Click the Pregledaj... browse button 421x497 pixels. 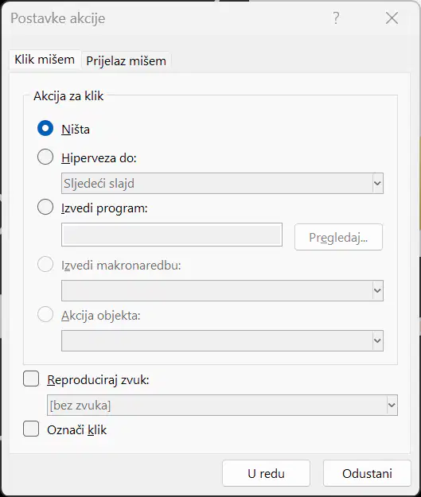338,237
